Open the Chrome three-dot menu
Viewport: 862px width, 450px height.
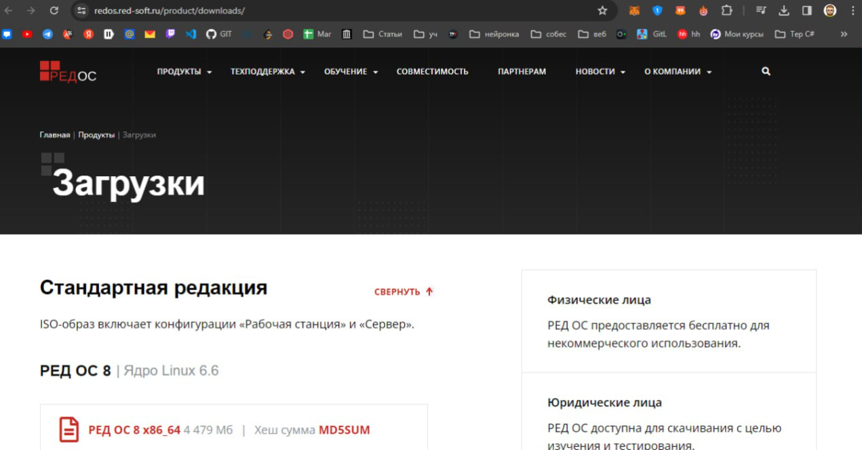[x=853, y=11]
